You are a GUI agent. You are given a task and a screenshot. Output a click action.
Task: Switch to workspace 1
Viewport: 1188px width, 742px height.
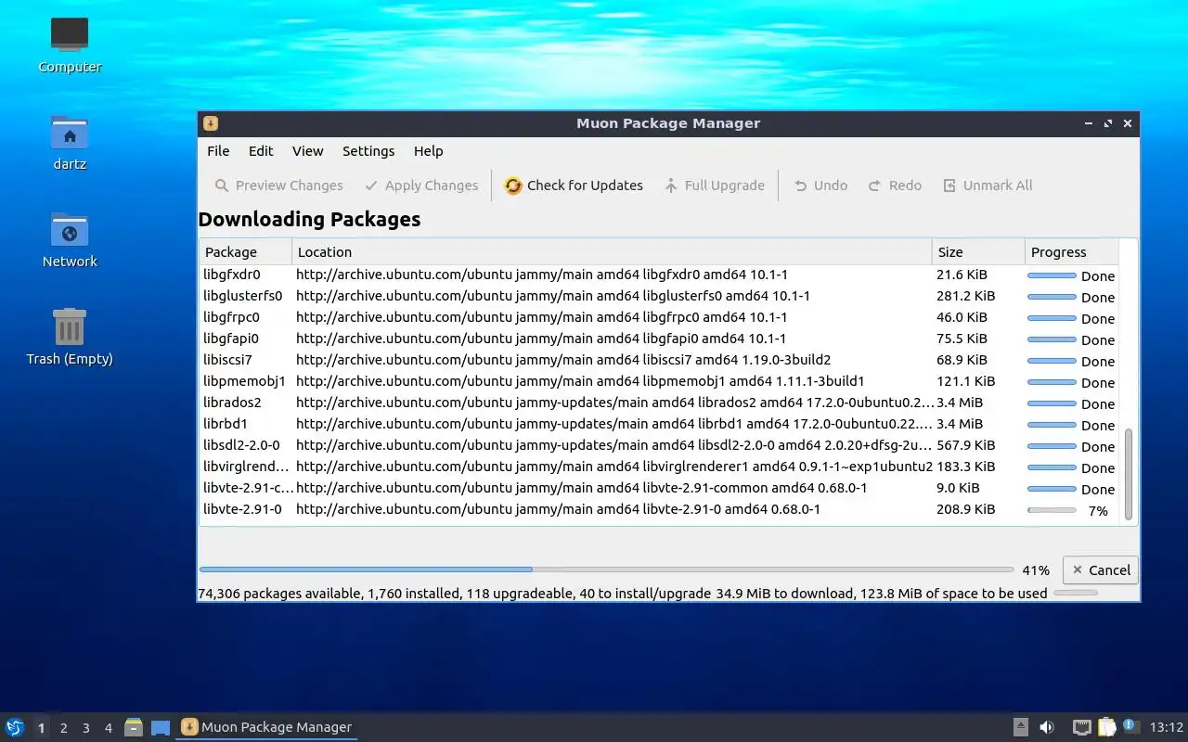coord(41,728)
